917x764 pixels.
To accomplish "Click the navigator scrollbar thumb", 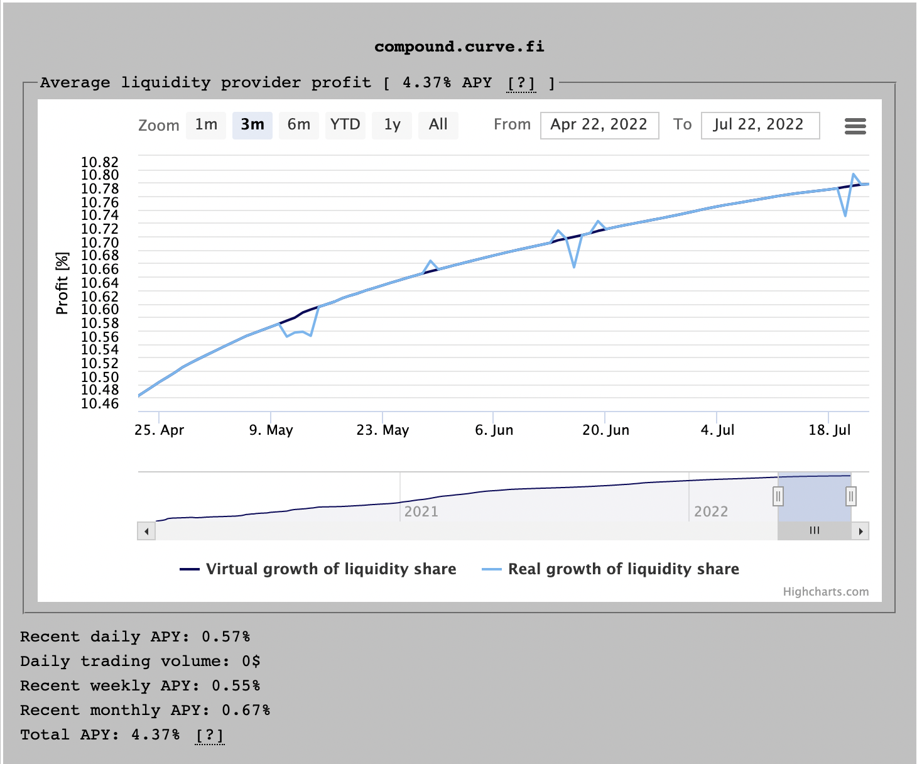I will [815, 531].
